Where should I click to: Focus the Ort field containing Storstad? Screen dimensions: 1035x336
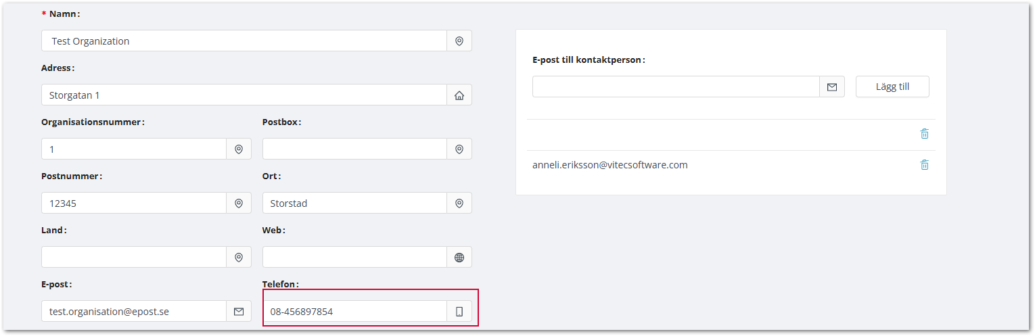354,203
